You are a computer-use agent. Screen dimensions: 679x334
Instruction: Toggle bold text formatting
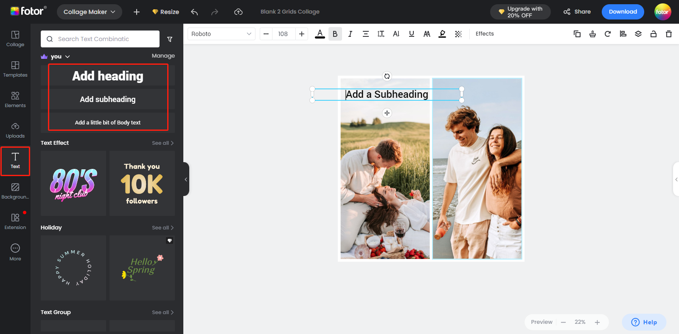[x=335, y=34]
